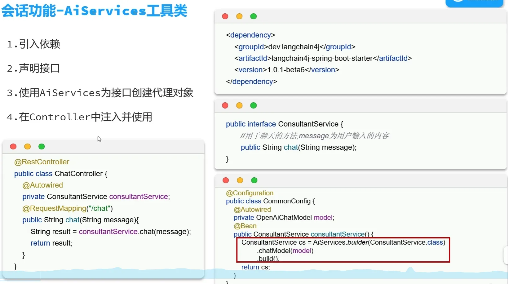Click the green dot on the ConsultantService interface window

[x=254, y=105]
